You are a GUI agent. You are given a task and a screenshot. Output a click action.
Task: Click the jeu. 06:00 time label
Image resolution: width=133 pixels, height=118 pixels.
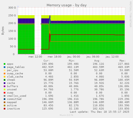tap(93, 57)
